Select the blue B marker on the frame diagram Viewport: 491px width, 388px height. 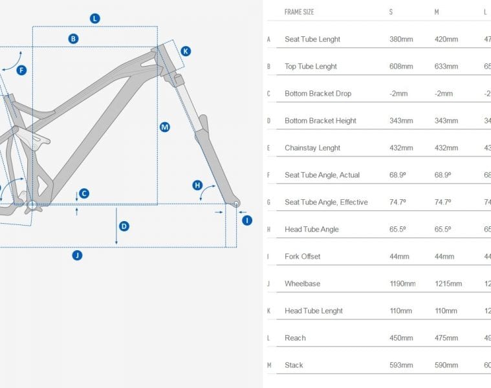pos(74,39)
